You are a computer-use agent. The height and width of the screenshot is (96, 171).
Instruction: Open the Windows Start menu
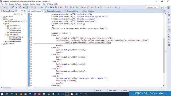[x=2, y=94]
